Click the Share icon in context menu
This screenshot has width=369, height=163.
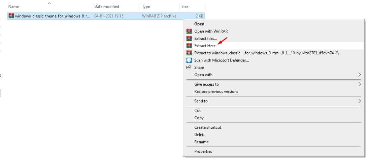tap(189, 68)
